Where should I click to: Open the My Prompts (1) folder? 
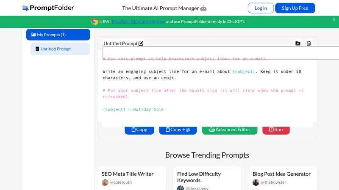point(58,35)
